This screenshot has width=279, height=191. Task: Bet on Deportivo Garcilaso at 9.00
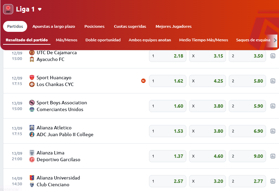click(x=247, y=156)
